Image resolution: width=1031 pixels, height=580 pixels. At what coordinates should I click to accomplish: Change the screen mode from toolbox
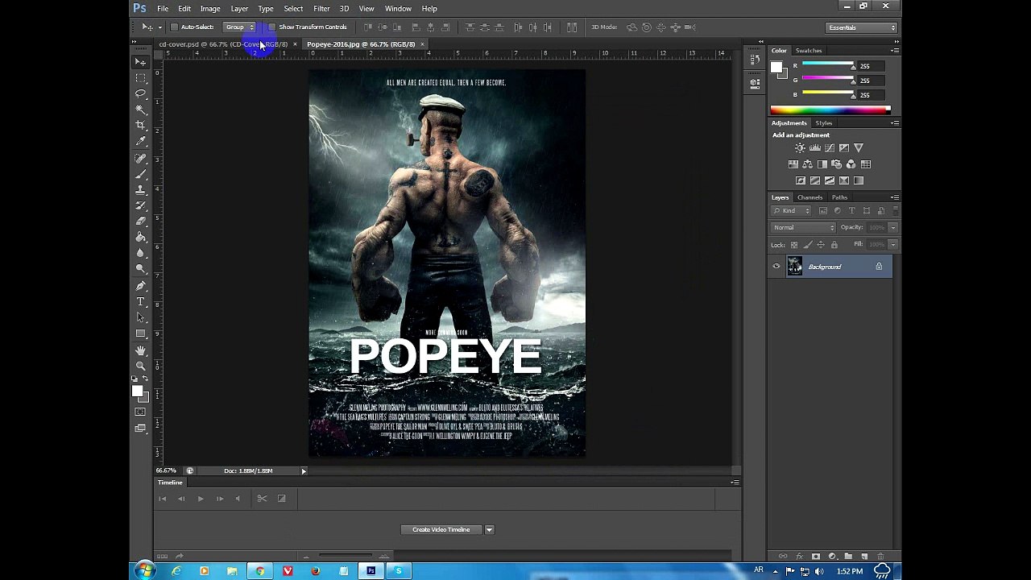click(x=141, y=429)
